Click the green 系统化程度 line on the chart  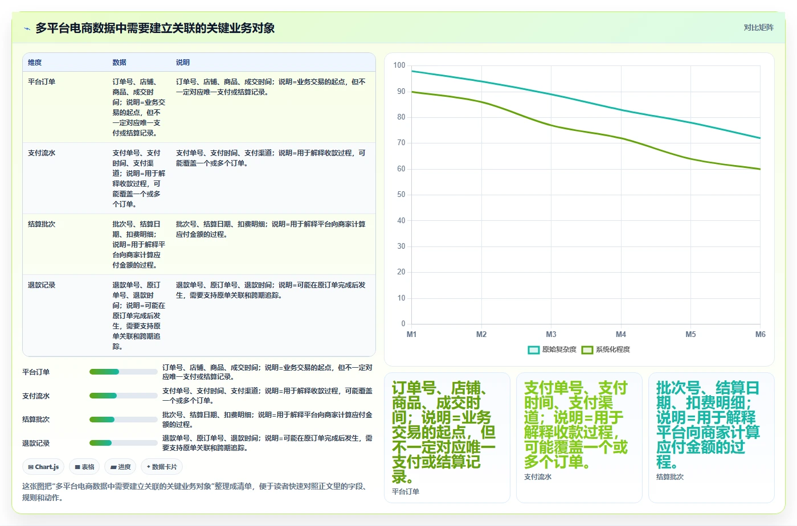551,125
